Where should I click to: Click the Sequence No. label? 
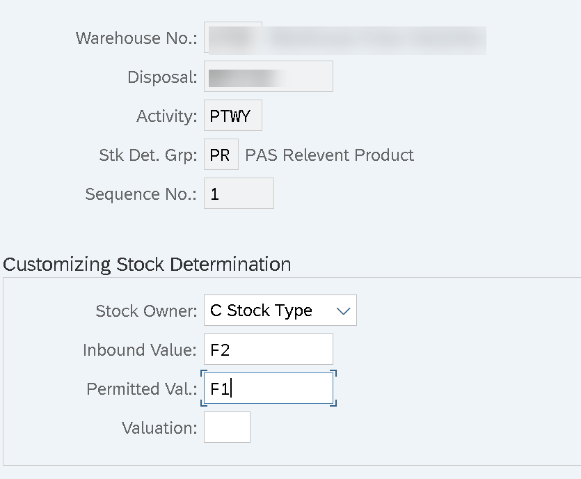pyautogui.click(x=141, y=194)
